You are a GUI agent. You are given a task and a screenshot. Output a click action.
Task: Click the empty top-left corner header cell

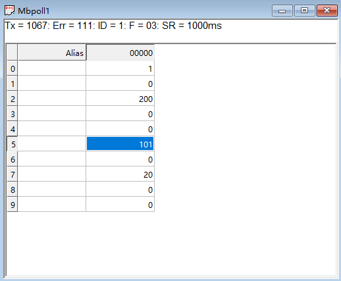[x=12, y=52]
